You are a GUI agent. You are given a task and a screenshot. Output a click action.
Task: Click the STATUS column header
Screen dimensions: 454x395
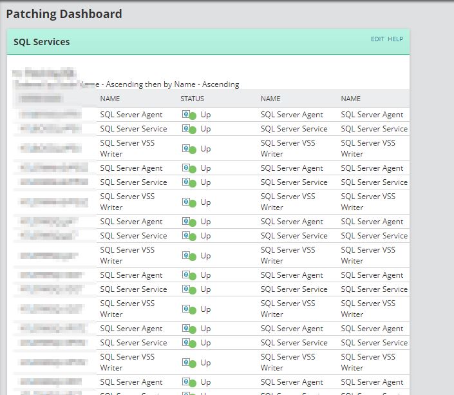(192, 99)
